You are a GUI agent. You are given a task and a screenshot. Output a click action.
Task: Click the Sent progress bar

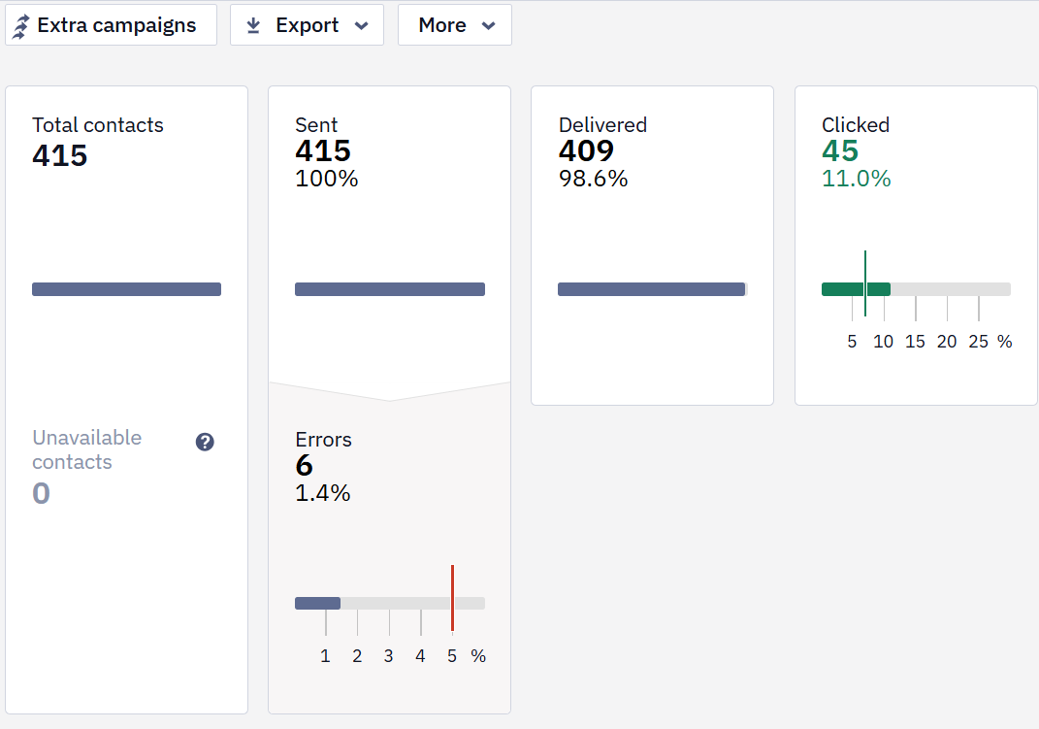[390, 289]
